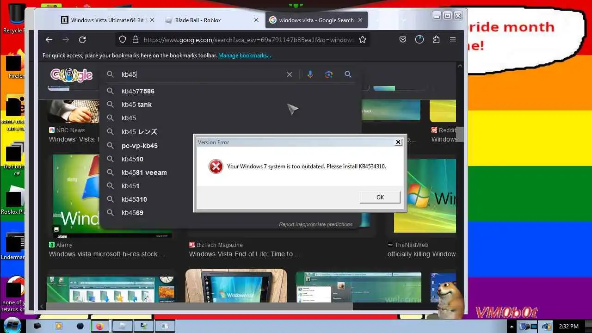Select the windows vista - Google Search tab
Screen dimensions: 592x333
(x=316, y=20)
